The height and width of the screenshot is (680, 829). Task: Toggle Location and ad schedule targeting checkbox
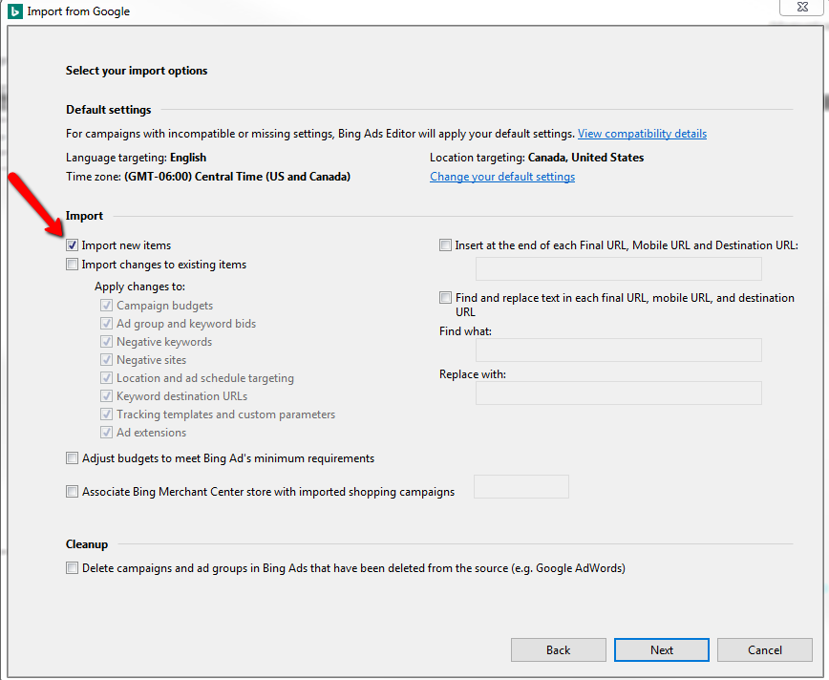(106, 378)
